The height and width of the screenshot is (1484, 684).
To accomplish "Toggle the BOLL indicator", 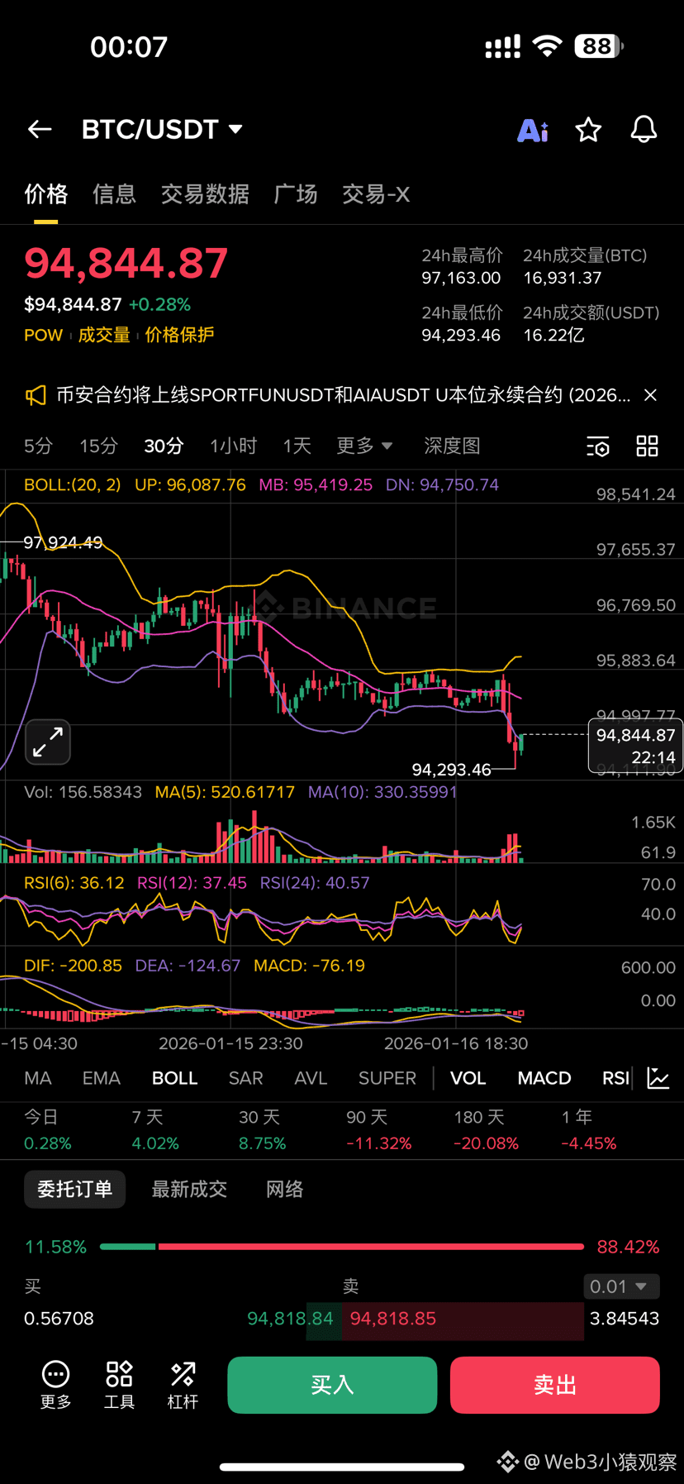I will click(x=174, y=1078).
